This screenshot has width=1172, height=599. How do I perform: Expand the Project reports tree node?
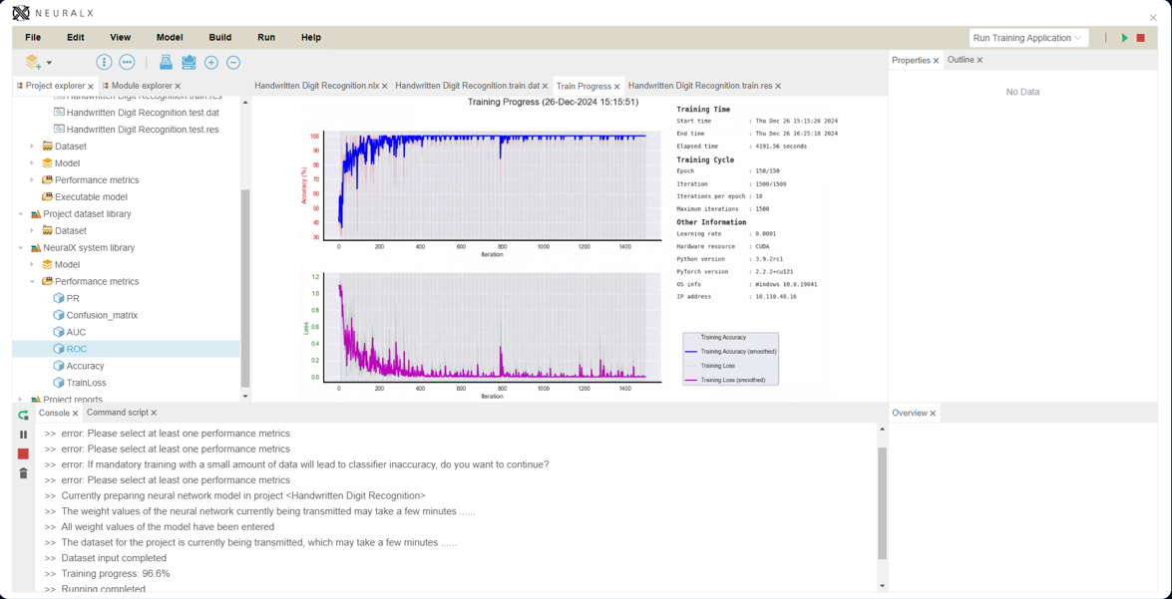pos(21,399)
